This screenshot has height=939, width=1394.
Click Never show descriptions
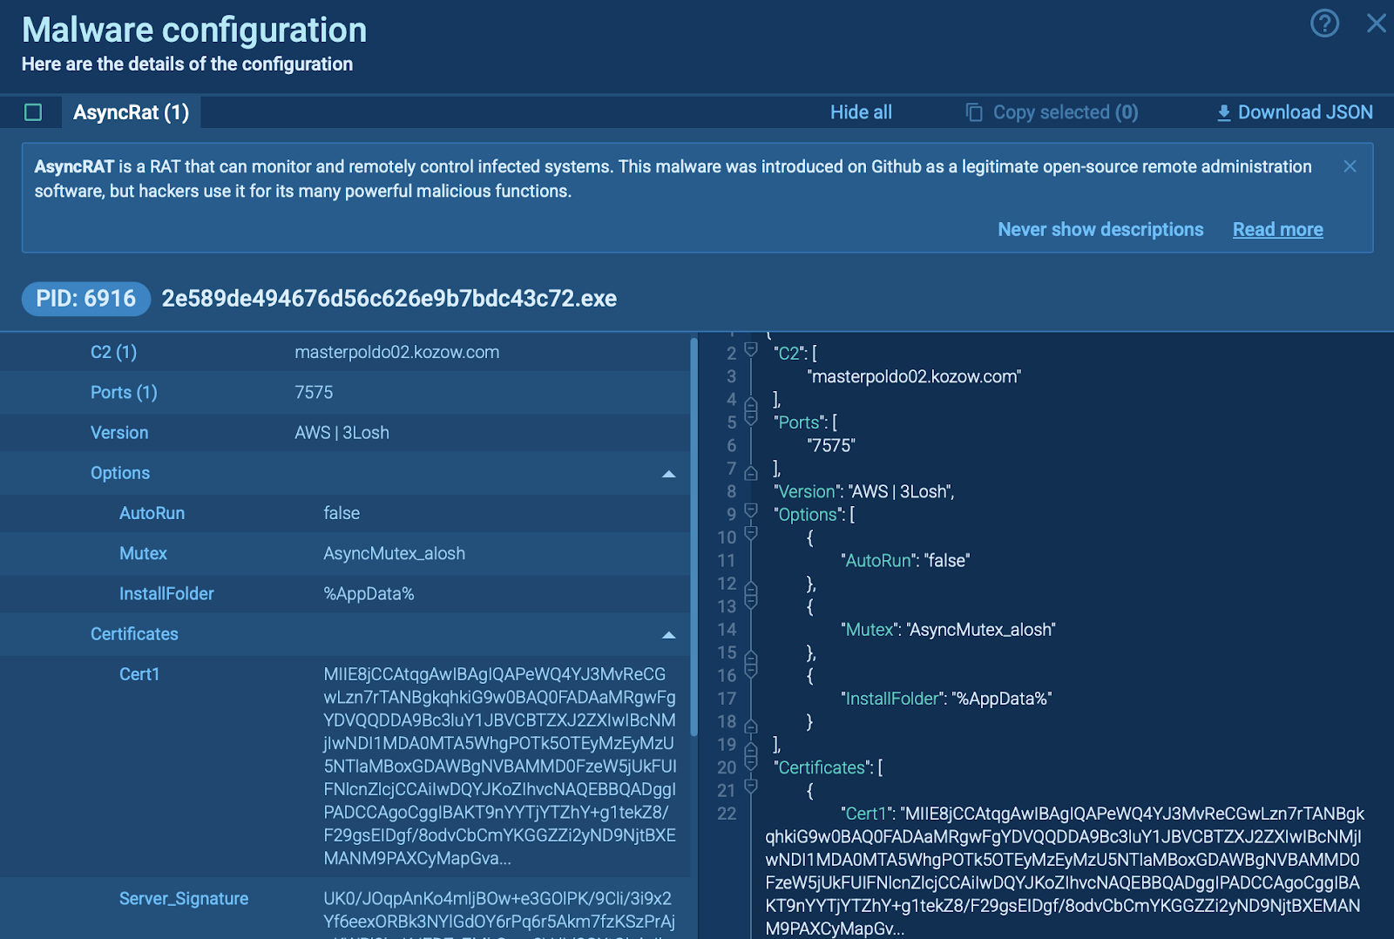point(1100,230)
